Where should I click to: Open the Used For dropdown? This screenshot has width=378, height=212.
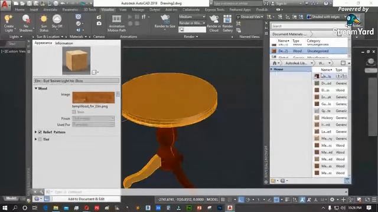click(93, 125)
